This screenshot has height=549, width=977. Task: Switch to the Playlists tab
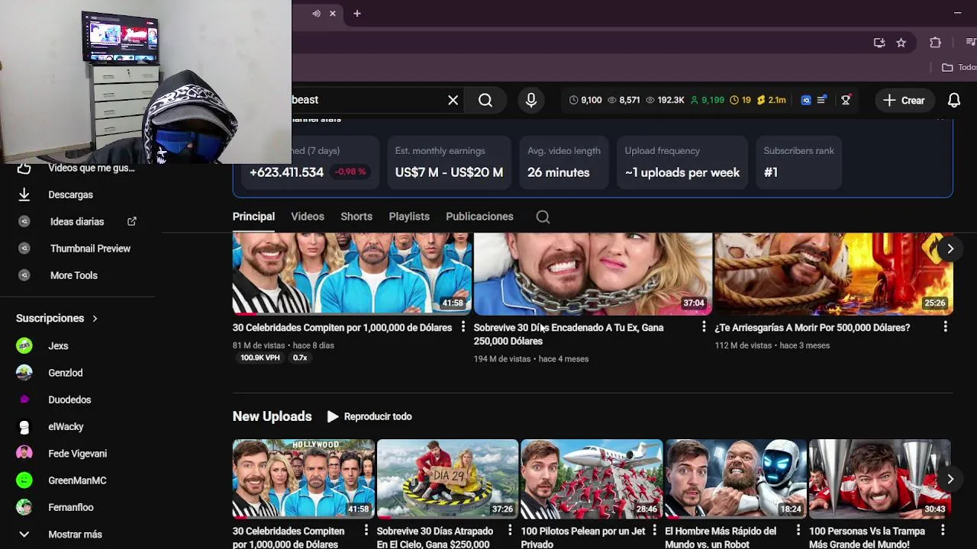coord(409,217)
